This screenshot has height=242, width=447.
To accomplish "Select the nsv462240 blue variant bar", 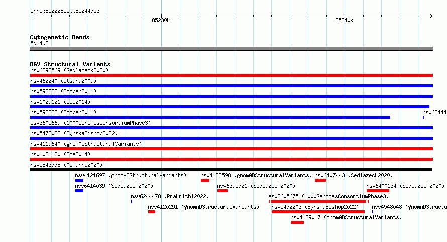I will coord(231,86).
